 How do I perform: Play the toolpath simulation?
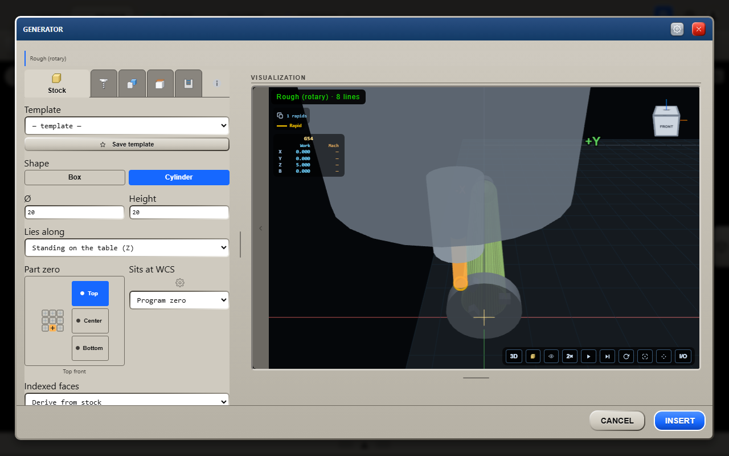(x=589, y=356)
